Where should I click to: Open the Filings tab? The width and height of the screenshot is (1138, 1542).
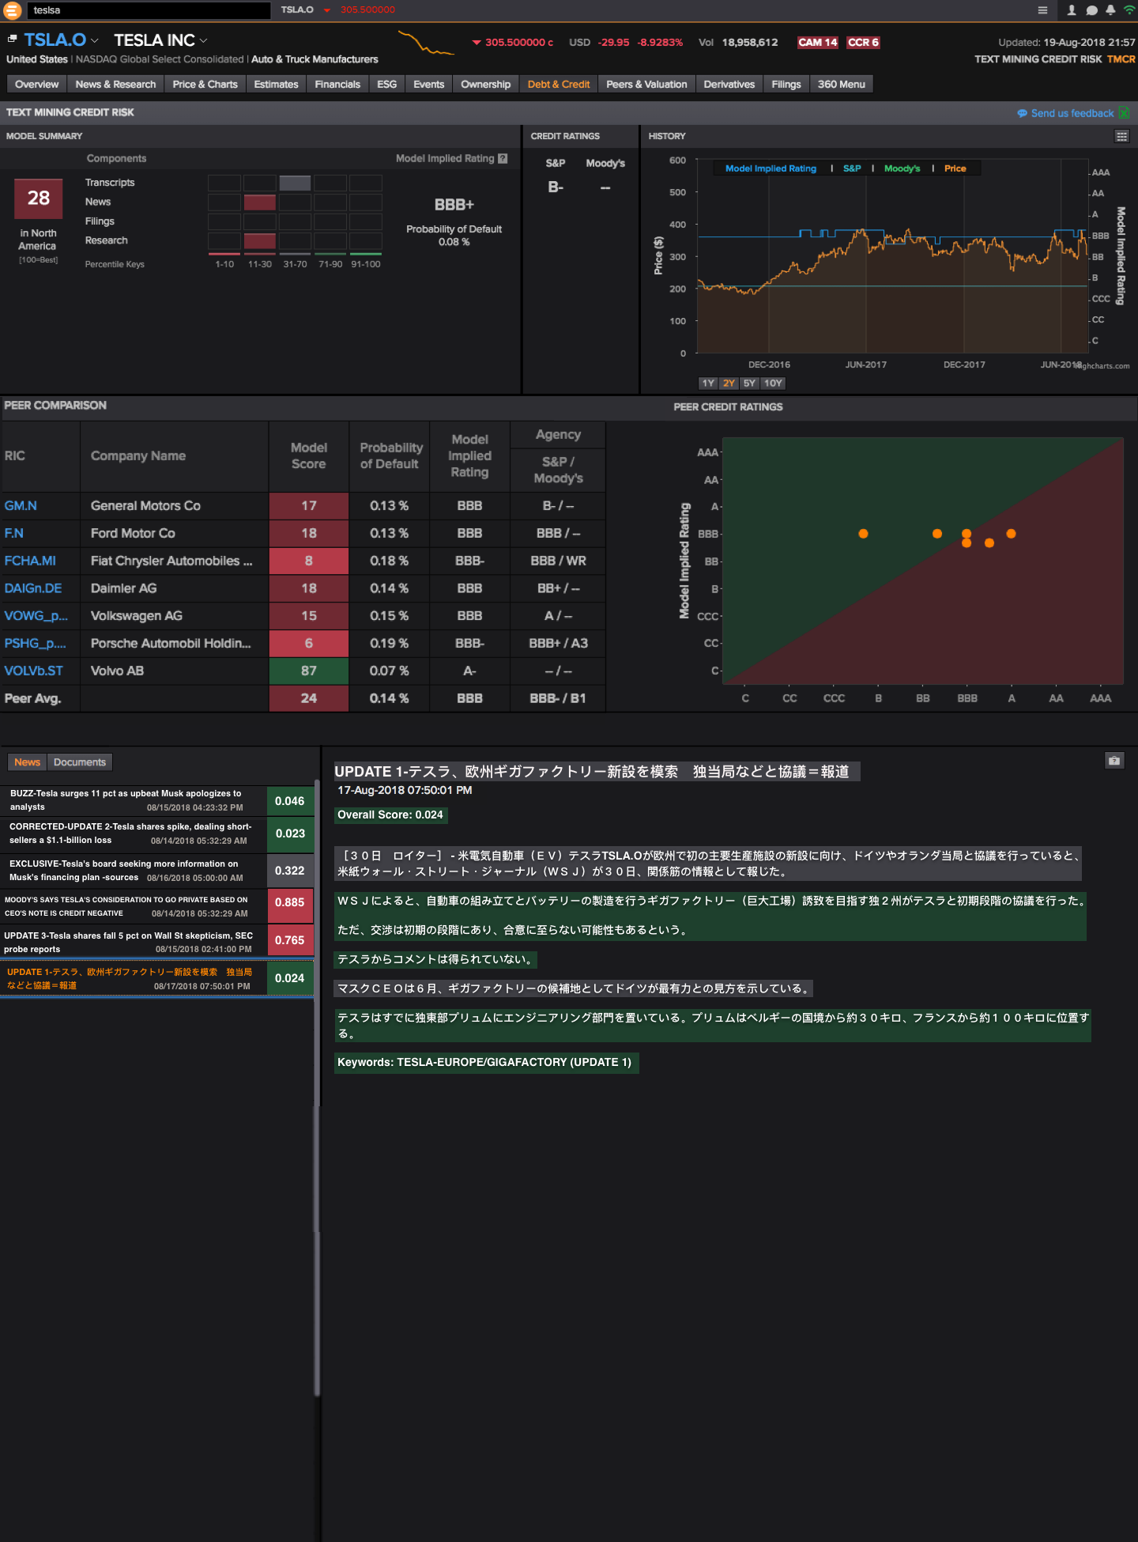coord(786,85)
